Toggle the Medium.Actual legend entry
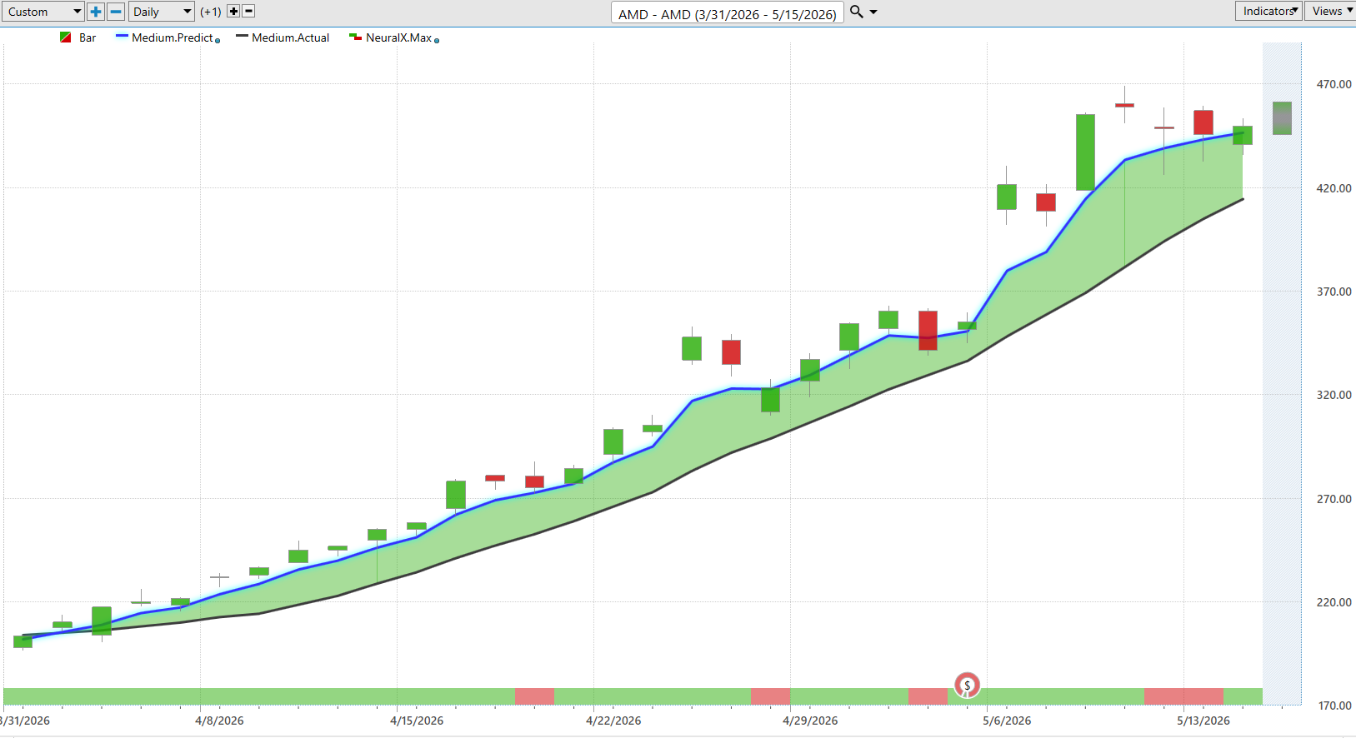 pos(283,37)
